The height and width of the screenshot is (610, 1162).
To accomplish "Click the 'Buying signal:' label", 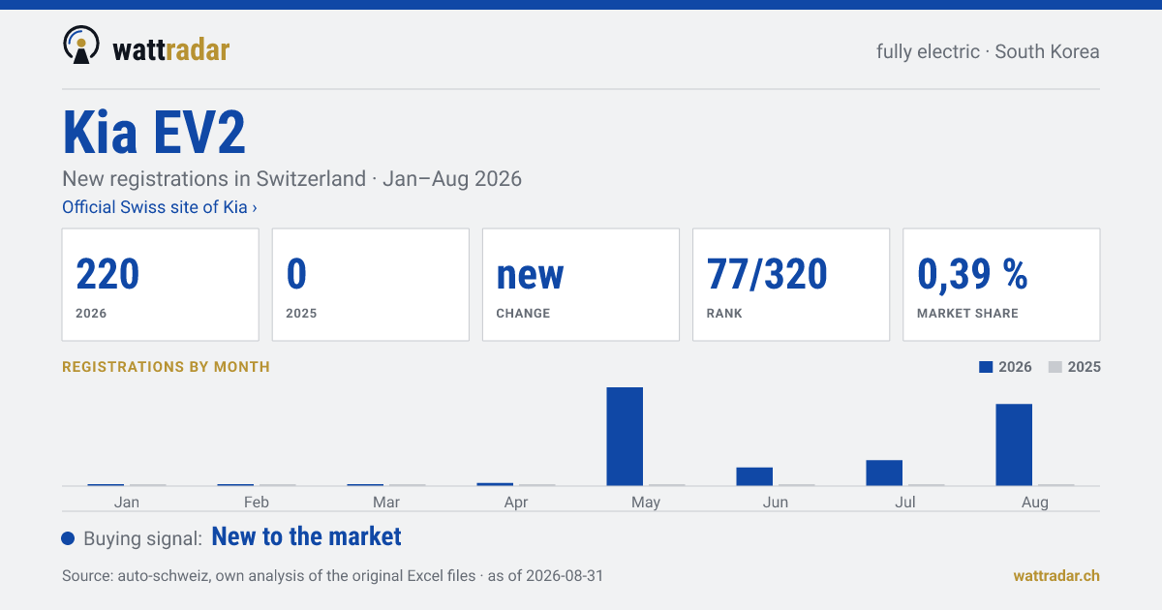I will (x=142, y=538).
